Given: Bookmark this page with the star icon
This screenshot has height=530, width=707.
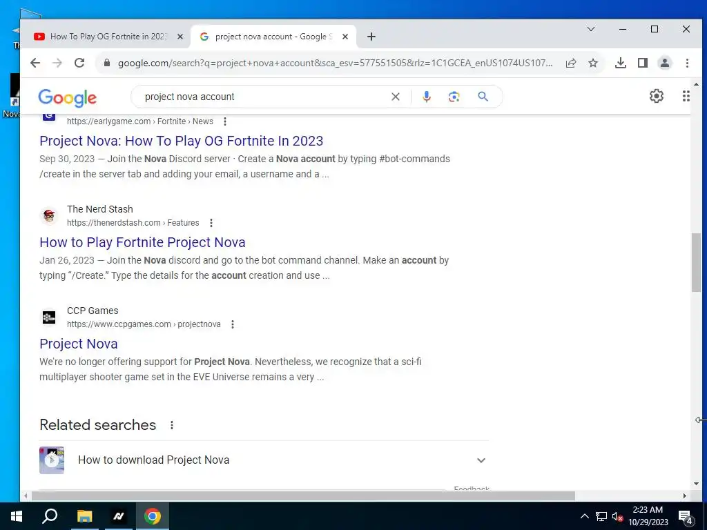Looking at the screenshot, I should click(x=593, y=63).
